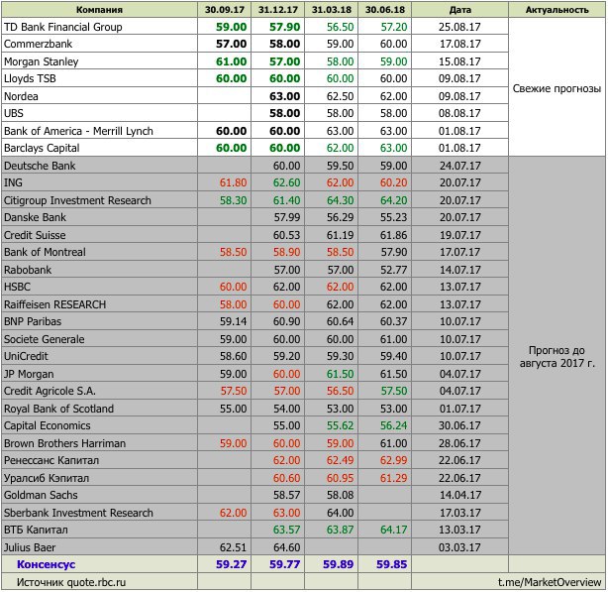Select the 30.09.17 column header
The height and width of the screenshot is (592, 608).
point(225,10)
